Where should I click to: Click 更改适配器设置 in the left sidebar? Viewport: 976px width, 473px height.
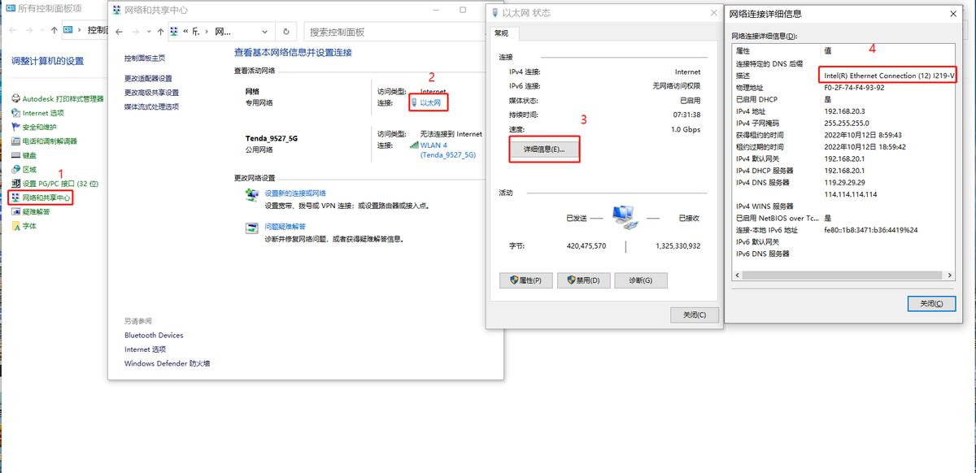point(148,79)
